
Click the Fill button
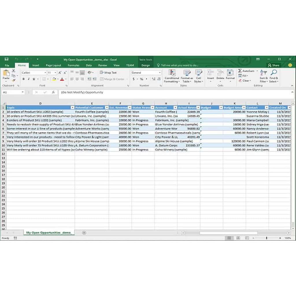coord(243,76)
